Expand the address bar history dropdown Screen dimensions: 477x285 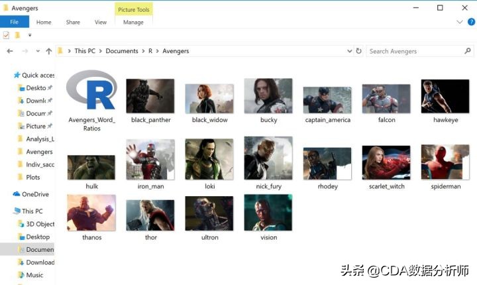click(x=350, y=51)
